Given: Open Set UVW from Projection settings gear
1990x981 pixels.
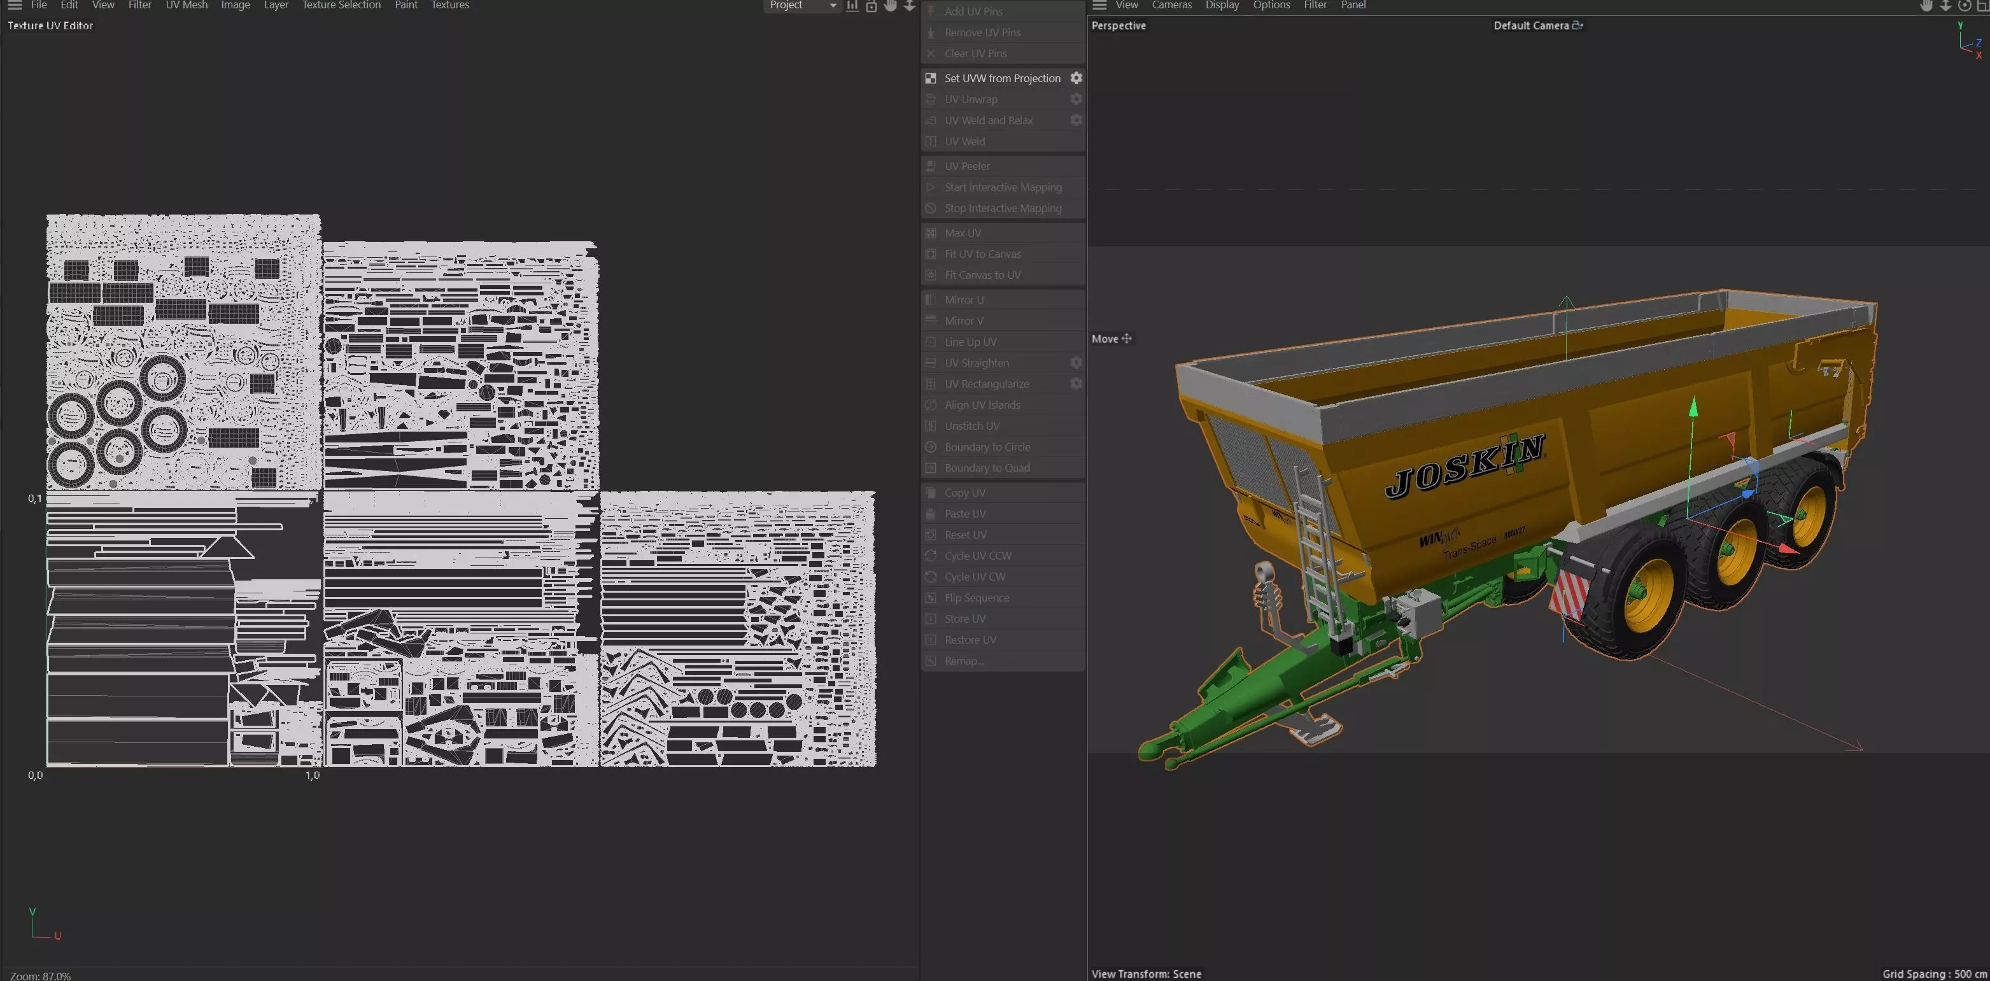Looking at the screenshot, I should [x=1076, y=78].
